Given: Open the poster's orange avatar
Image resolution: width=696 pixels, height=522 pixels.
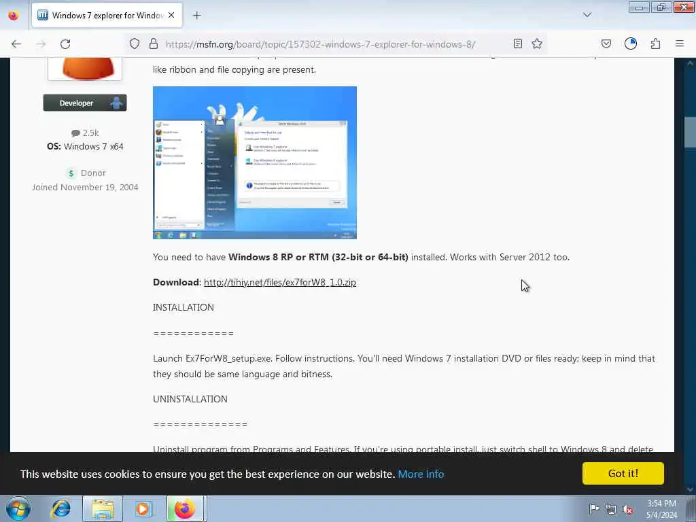Looking at the screenshot, I should pyautogui.click(x=85, y=69).
